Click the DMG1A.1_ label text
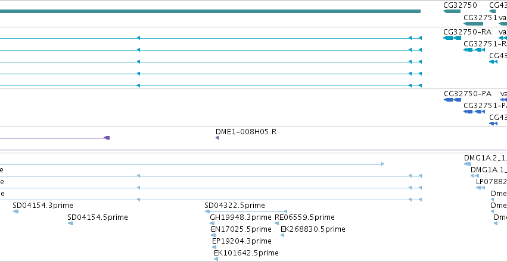Image resolution: width=507 pixels, height=262 pixels. pyautogui.click(x=489, y=170)
